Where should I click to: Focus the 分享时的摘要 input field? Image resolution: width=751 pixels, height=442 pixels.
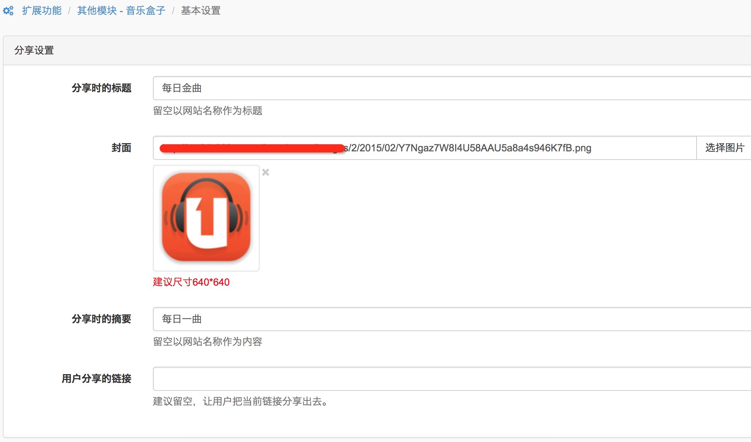452,319
